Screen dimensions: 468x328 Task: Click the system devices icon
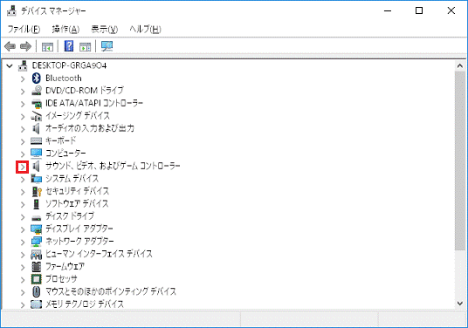(37, 179)
